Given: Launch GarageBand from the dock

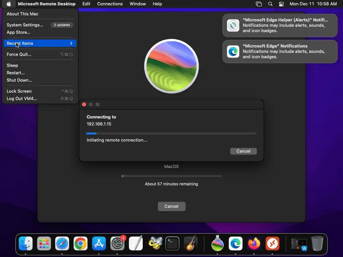Looking at the screenshot, I should [191, 243].
